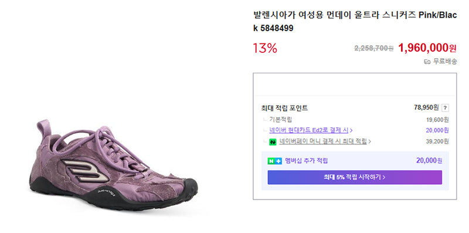Click the question mark help icon
Image resolution: width=469 pixels, height=233 pixels.
point(446,108)
